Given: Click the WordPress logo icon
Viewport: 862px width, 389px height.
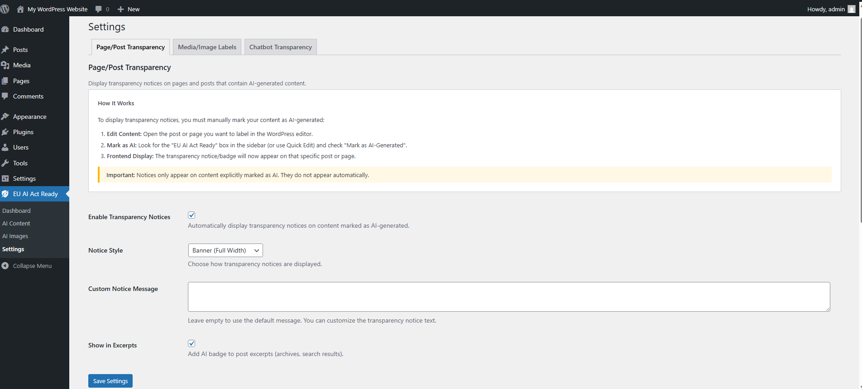Looking at the screenshot, I should 5,9.
